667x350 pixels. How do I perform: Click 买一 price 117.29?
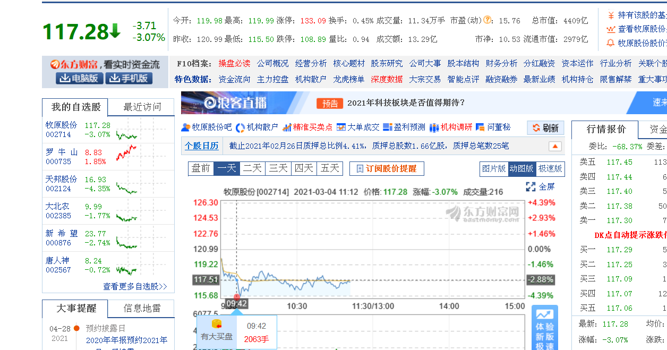pos(619,250)
